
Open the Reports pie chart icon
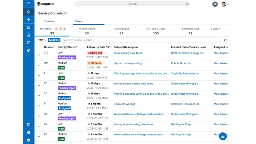(x=28, y=51)
